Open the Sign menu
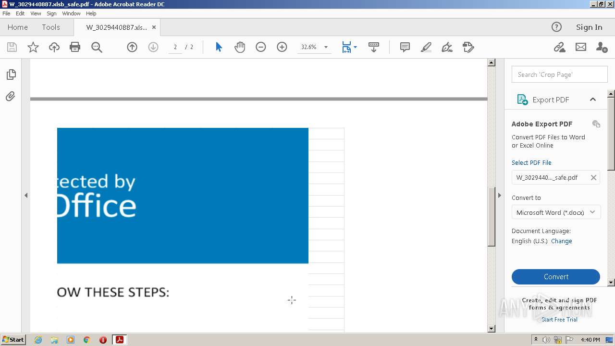This screenshot has height=346, width=615. point(51,13)
